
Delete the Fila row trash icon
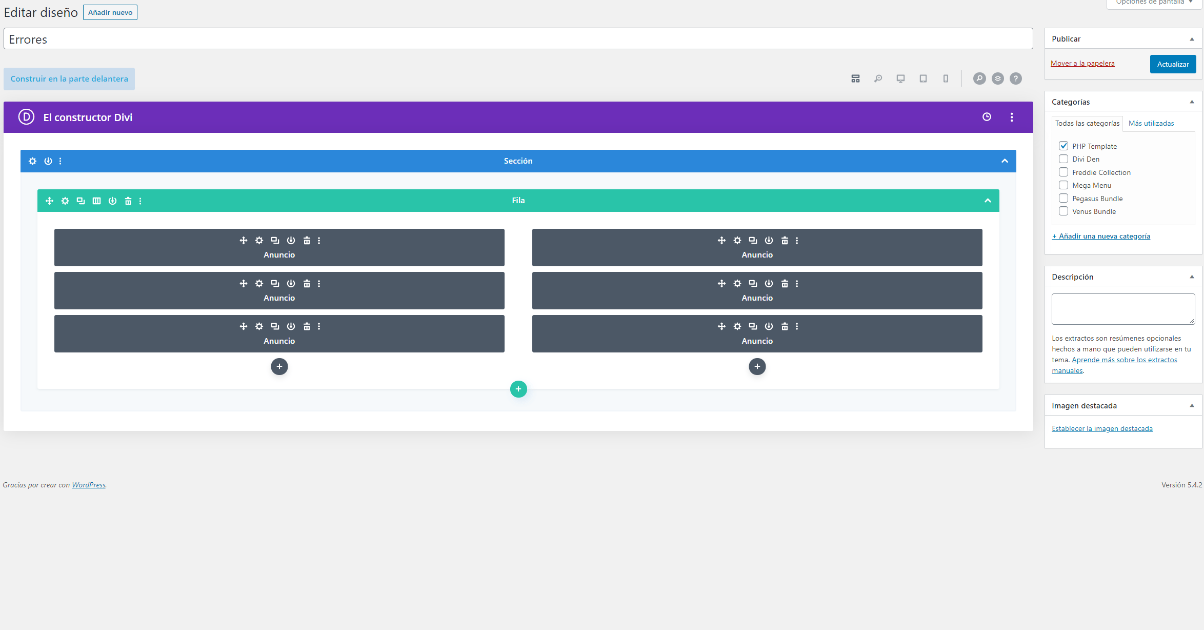coord(128,201)
